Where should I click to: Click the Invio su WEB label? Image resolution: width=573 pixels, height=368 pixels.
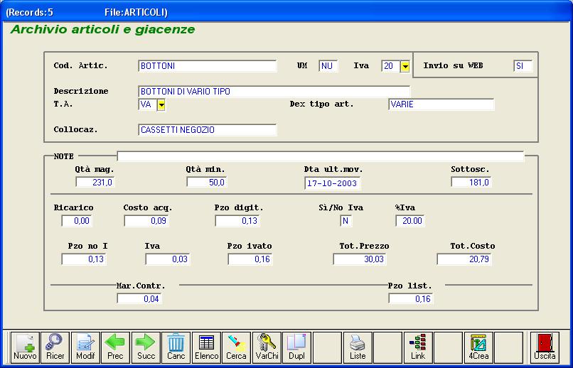coord(453,65)
